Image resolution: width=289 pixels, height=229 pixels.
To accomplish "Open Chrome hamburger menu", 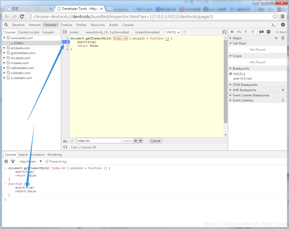I will (282, 16).
